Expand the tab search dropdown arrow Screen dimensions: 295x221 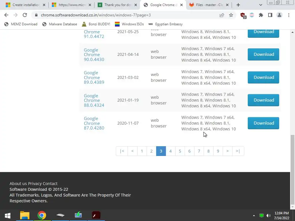(260, 5)
